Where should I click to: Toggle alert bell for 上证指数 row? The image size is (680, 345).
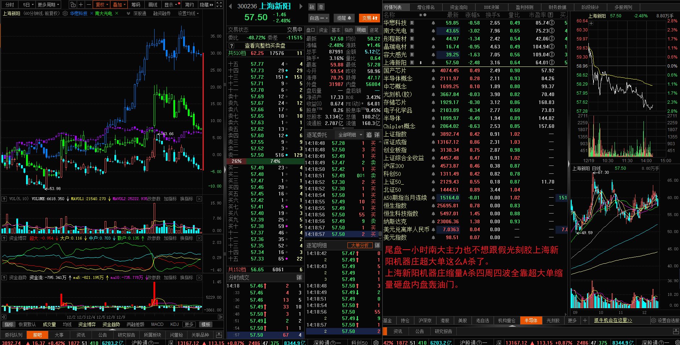pos(433,134)
